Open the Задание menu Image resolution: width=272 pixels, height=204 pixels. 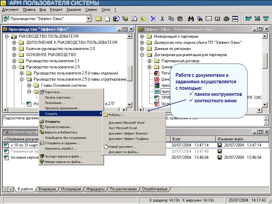coord(74,10)
